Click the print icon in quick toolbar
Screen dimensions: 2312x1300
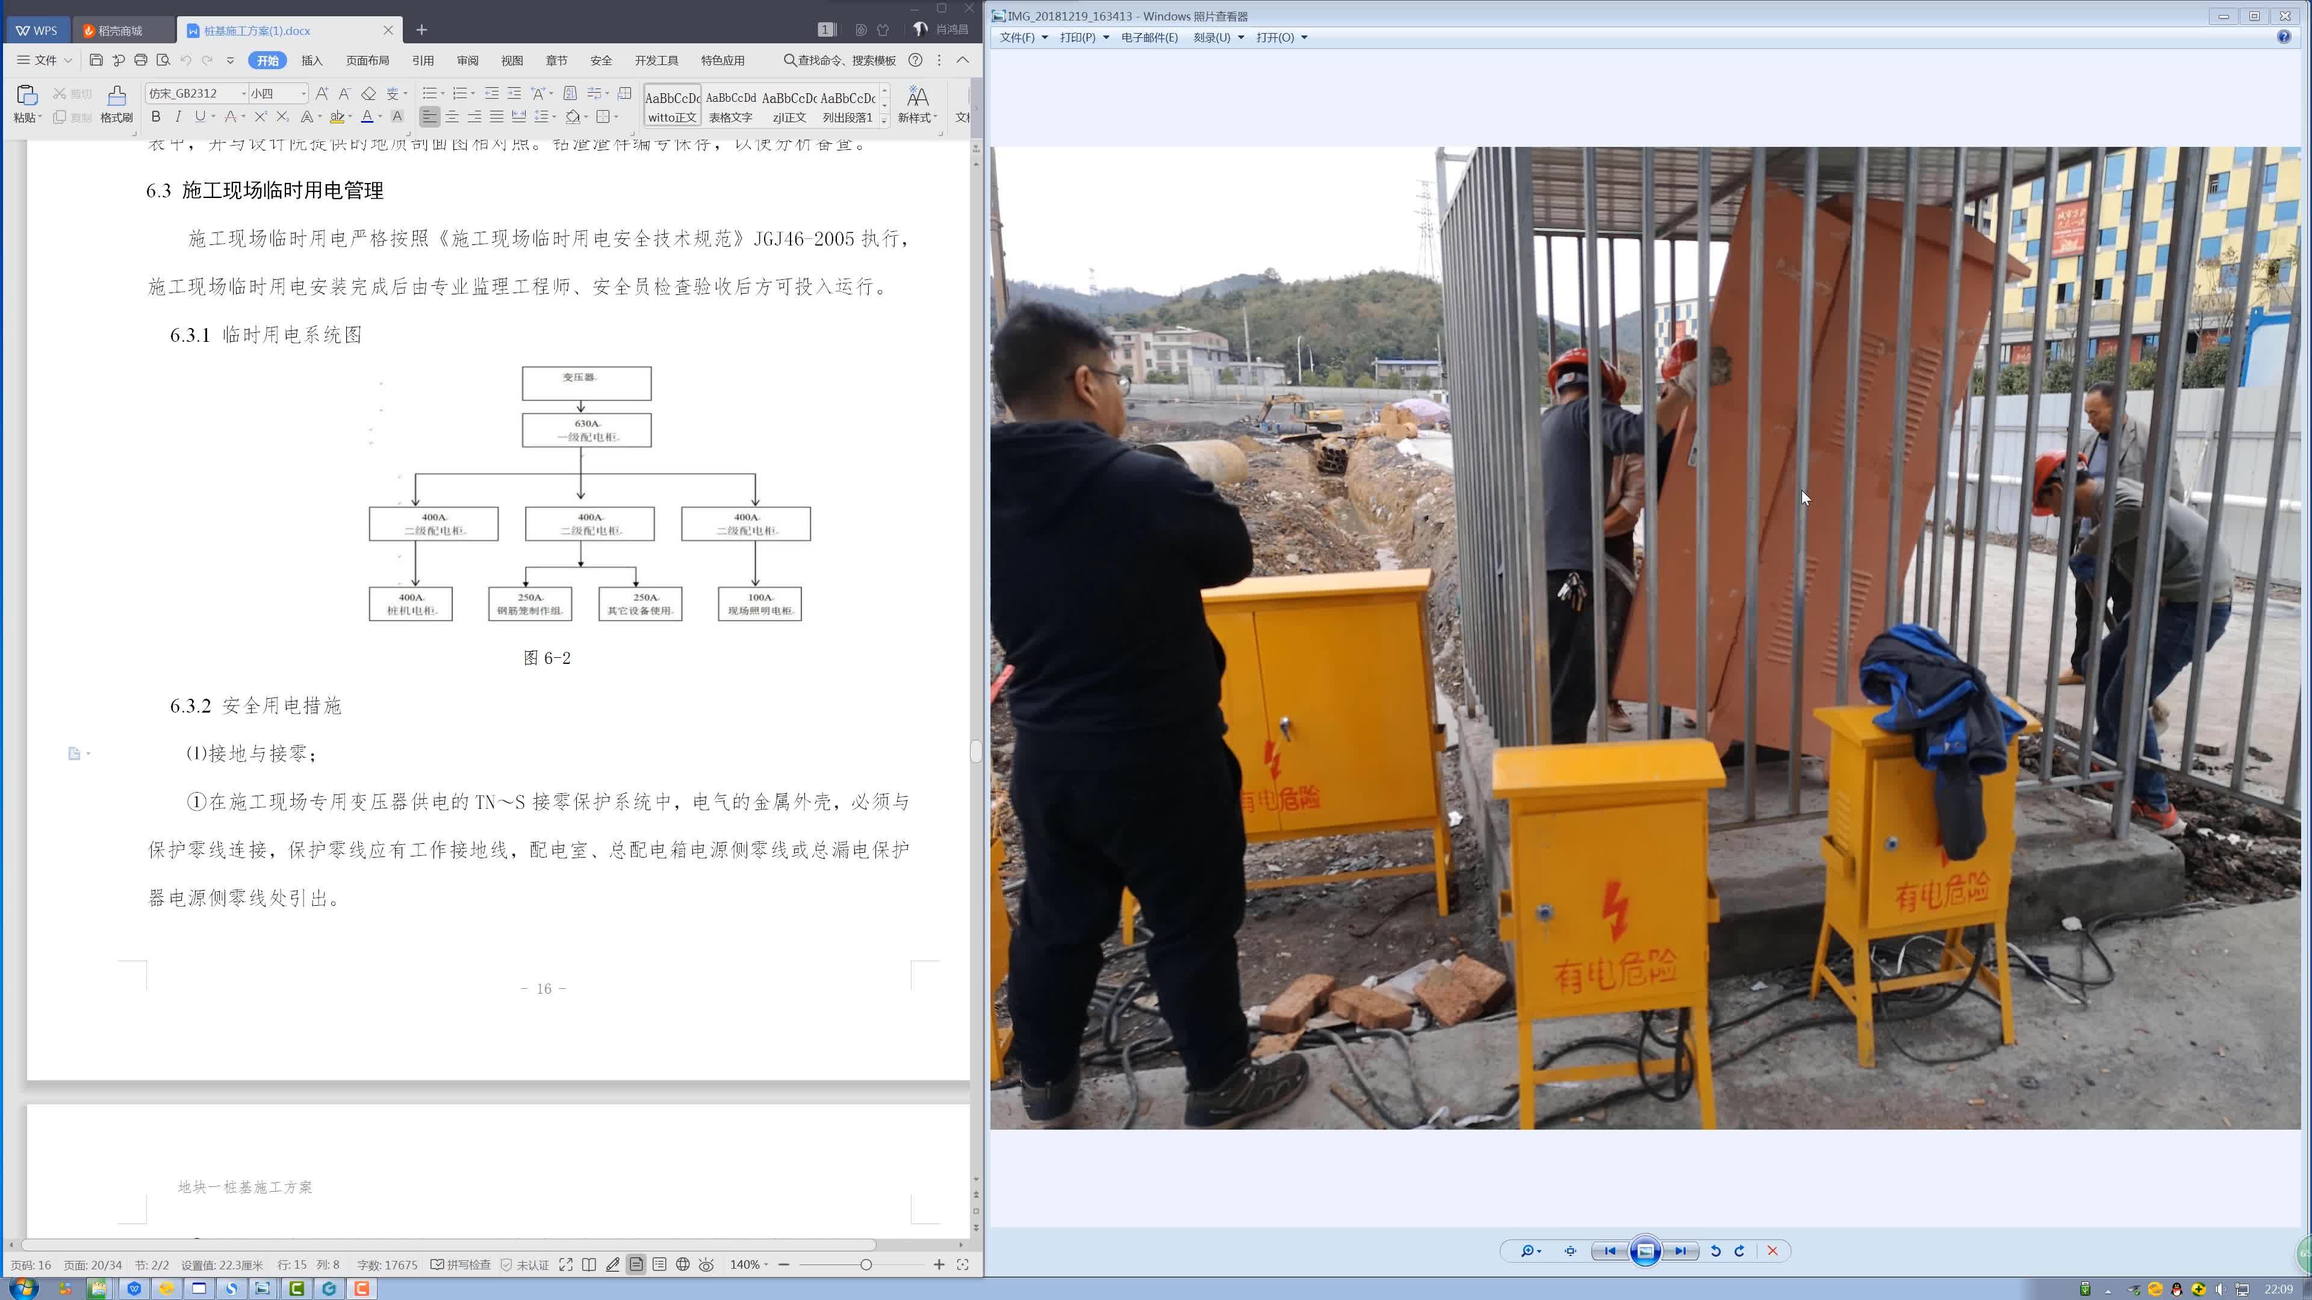click(141, 60)
